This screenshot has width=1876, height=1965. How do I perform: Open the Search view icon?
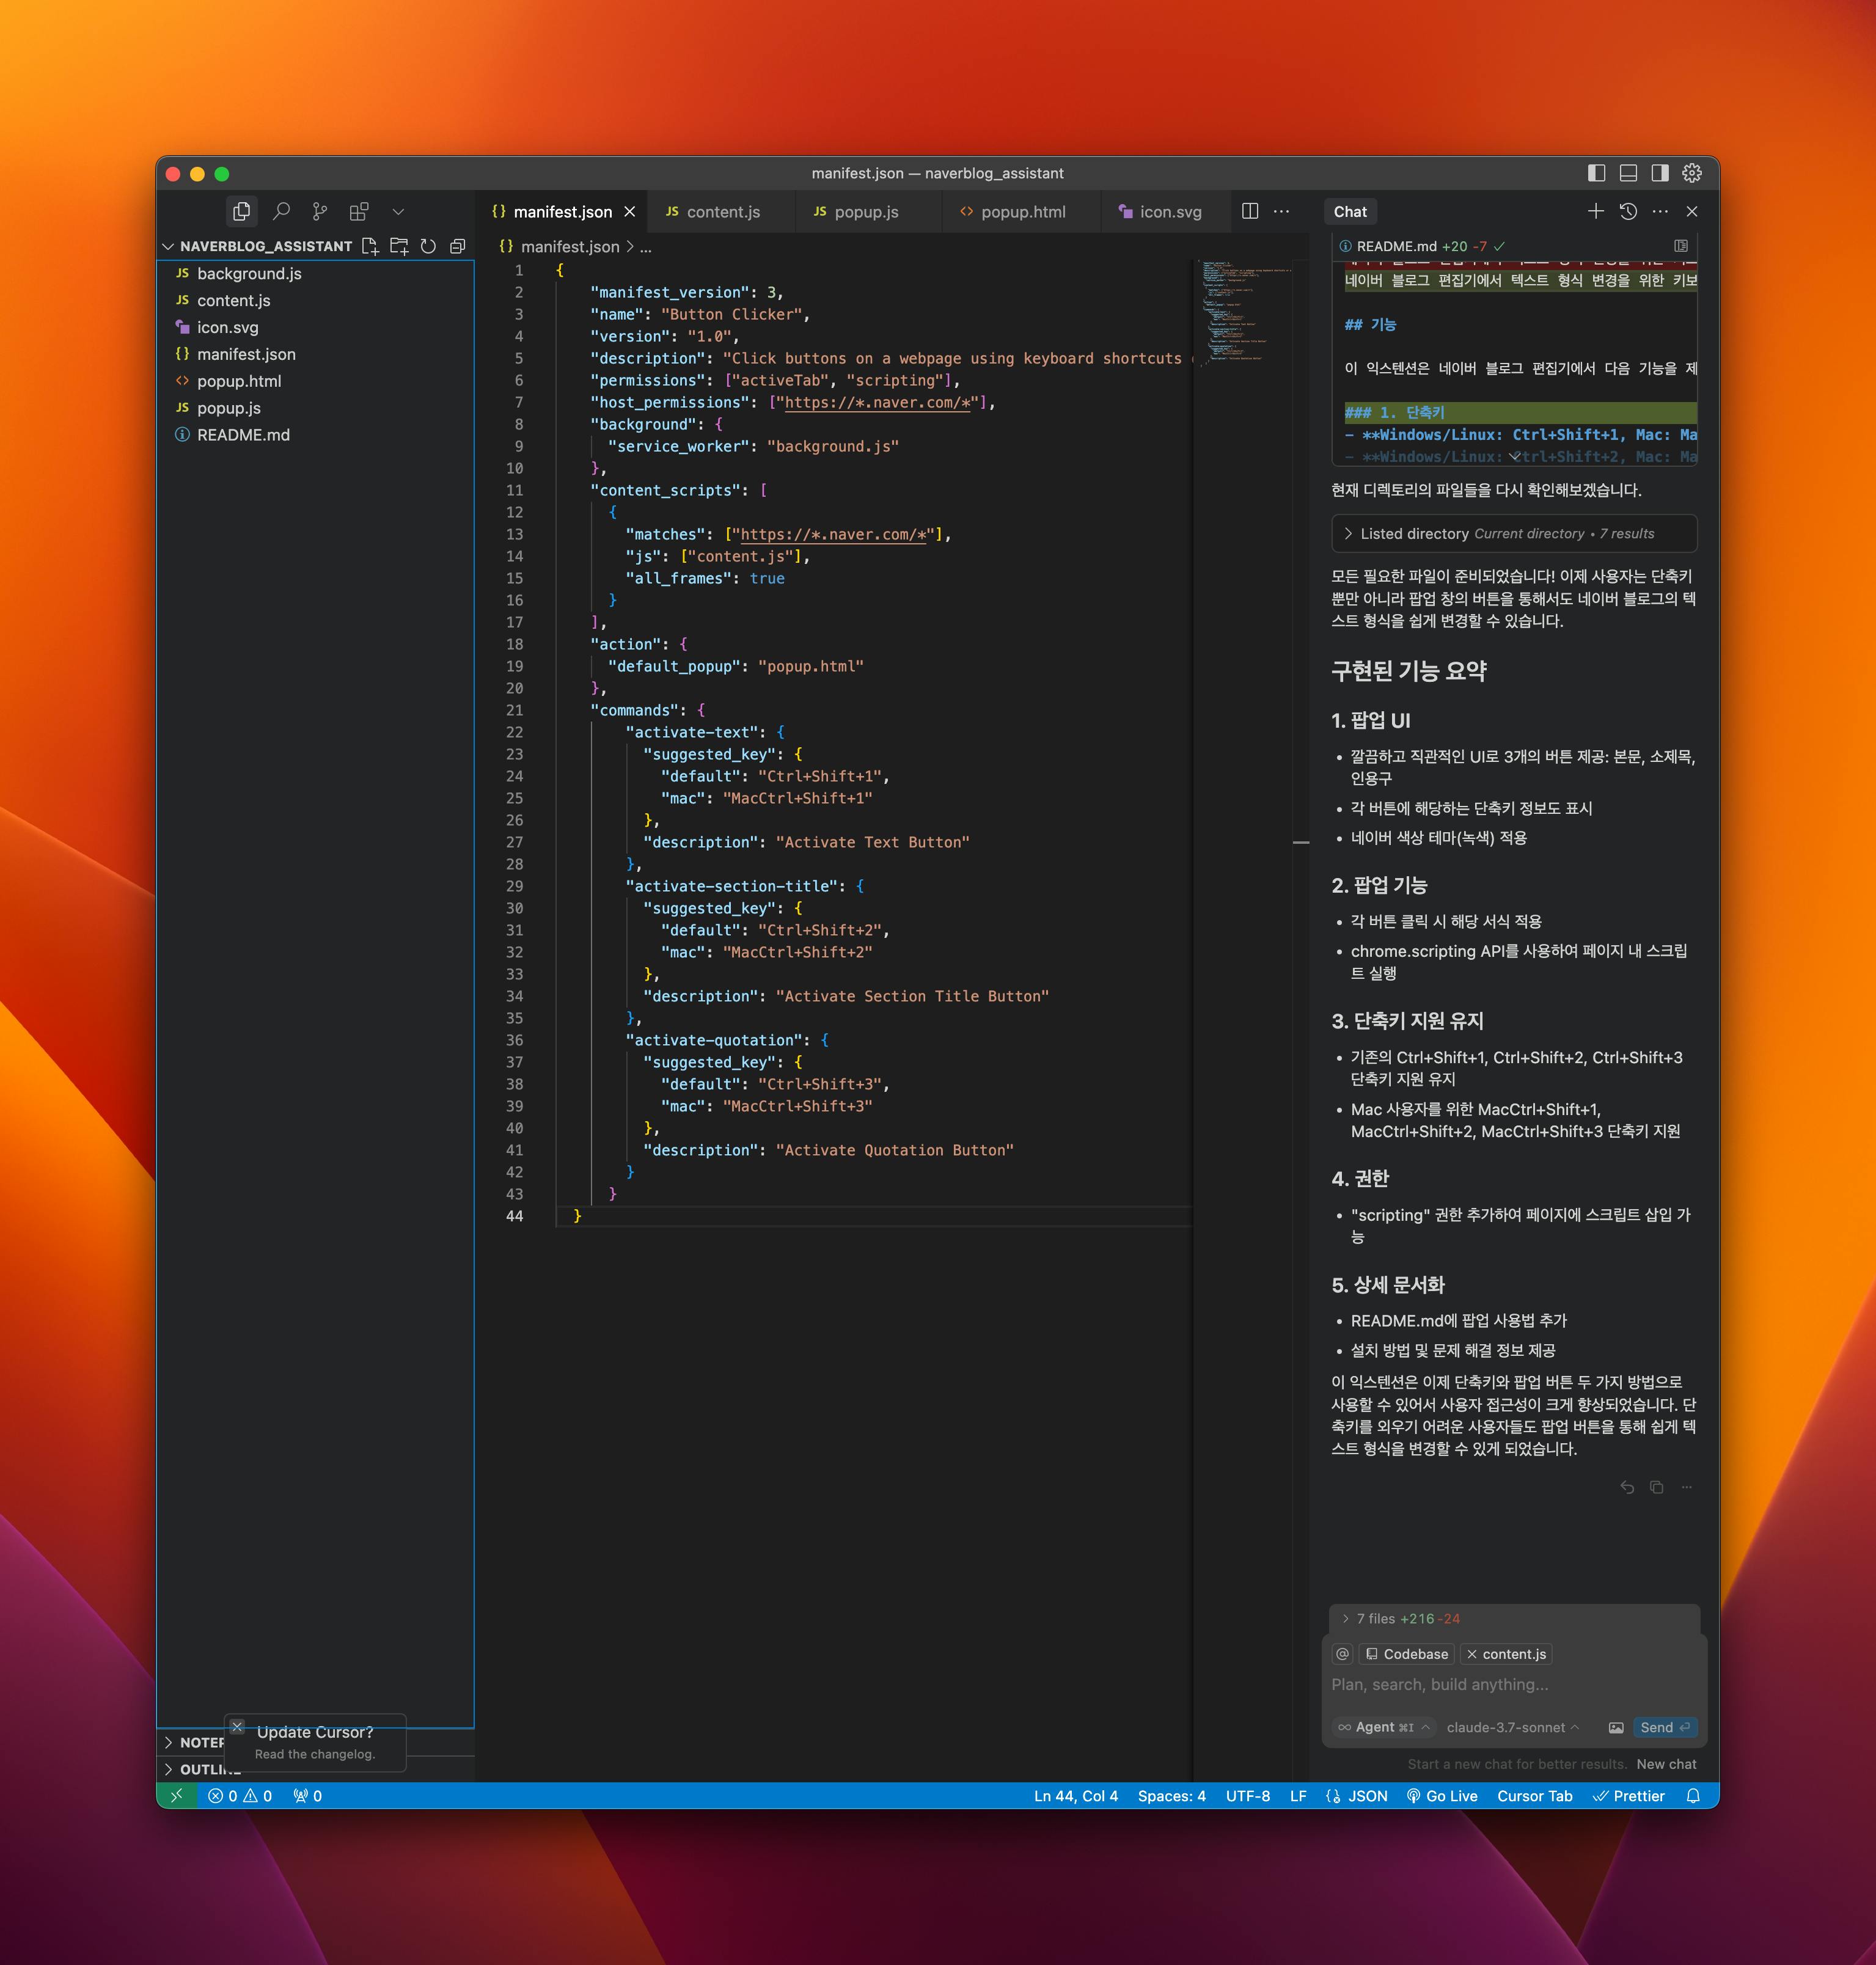click(281, 211)
